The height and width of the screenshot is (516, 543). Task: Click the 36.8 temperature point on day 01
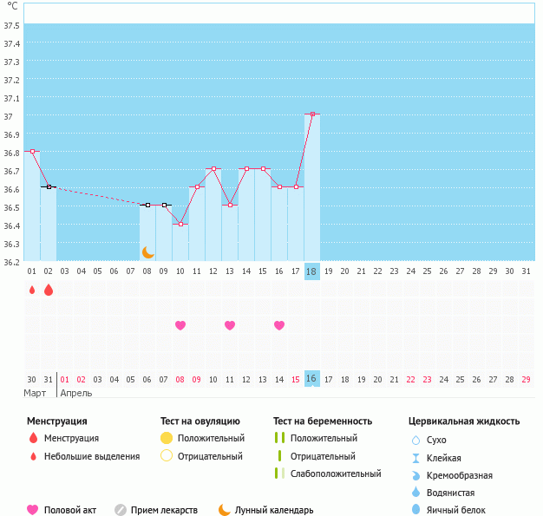[32, 151]
